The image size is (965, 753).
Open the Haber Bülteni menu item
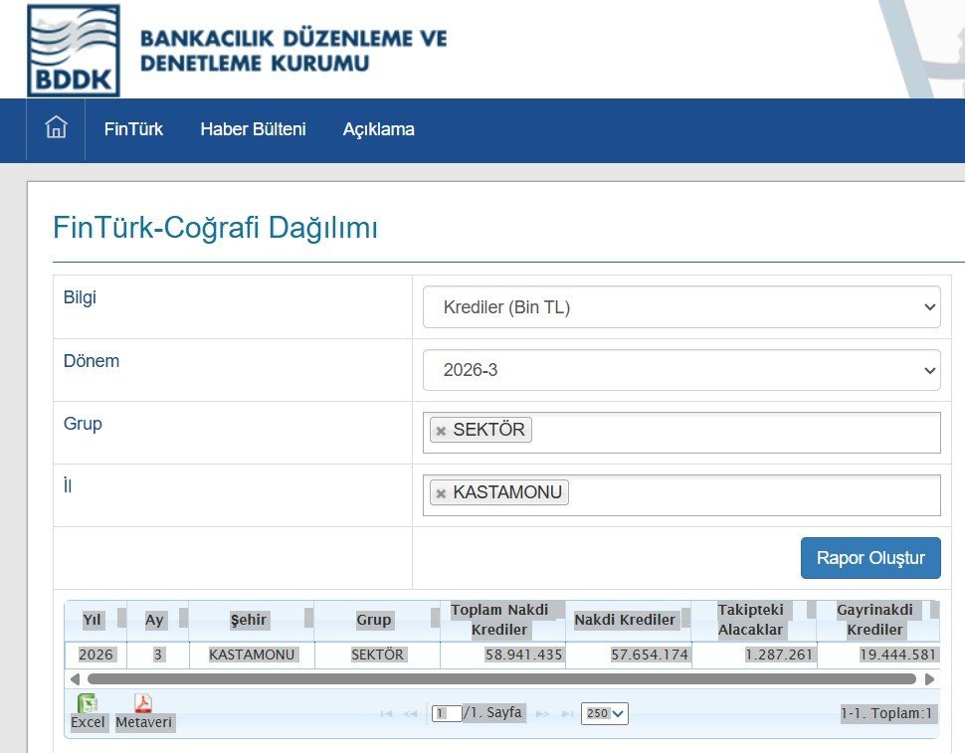(x=253, y=129)
